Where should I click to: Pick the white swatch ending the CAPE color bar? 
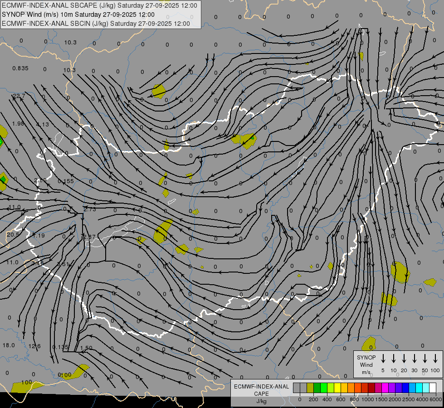(x=433, y=388)
